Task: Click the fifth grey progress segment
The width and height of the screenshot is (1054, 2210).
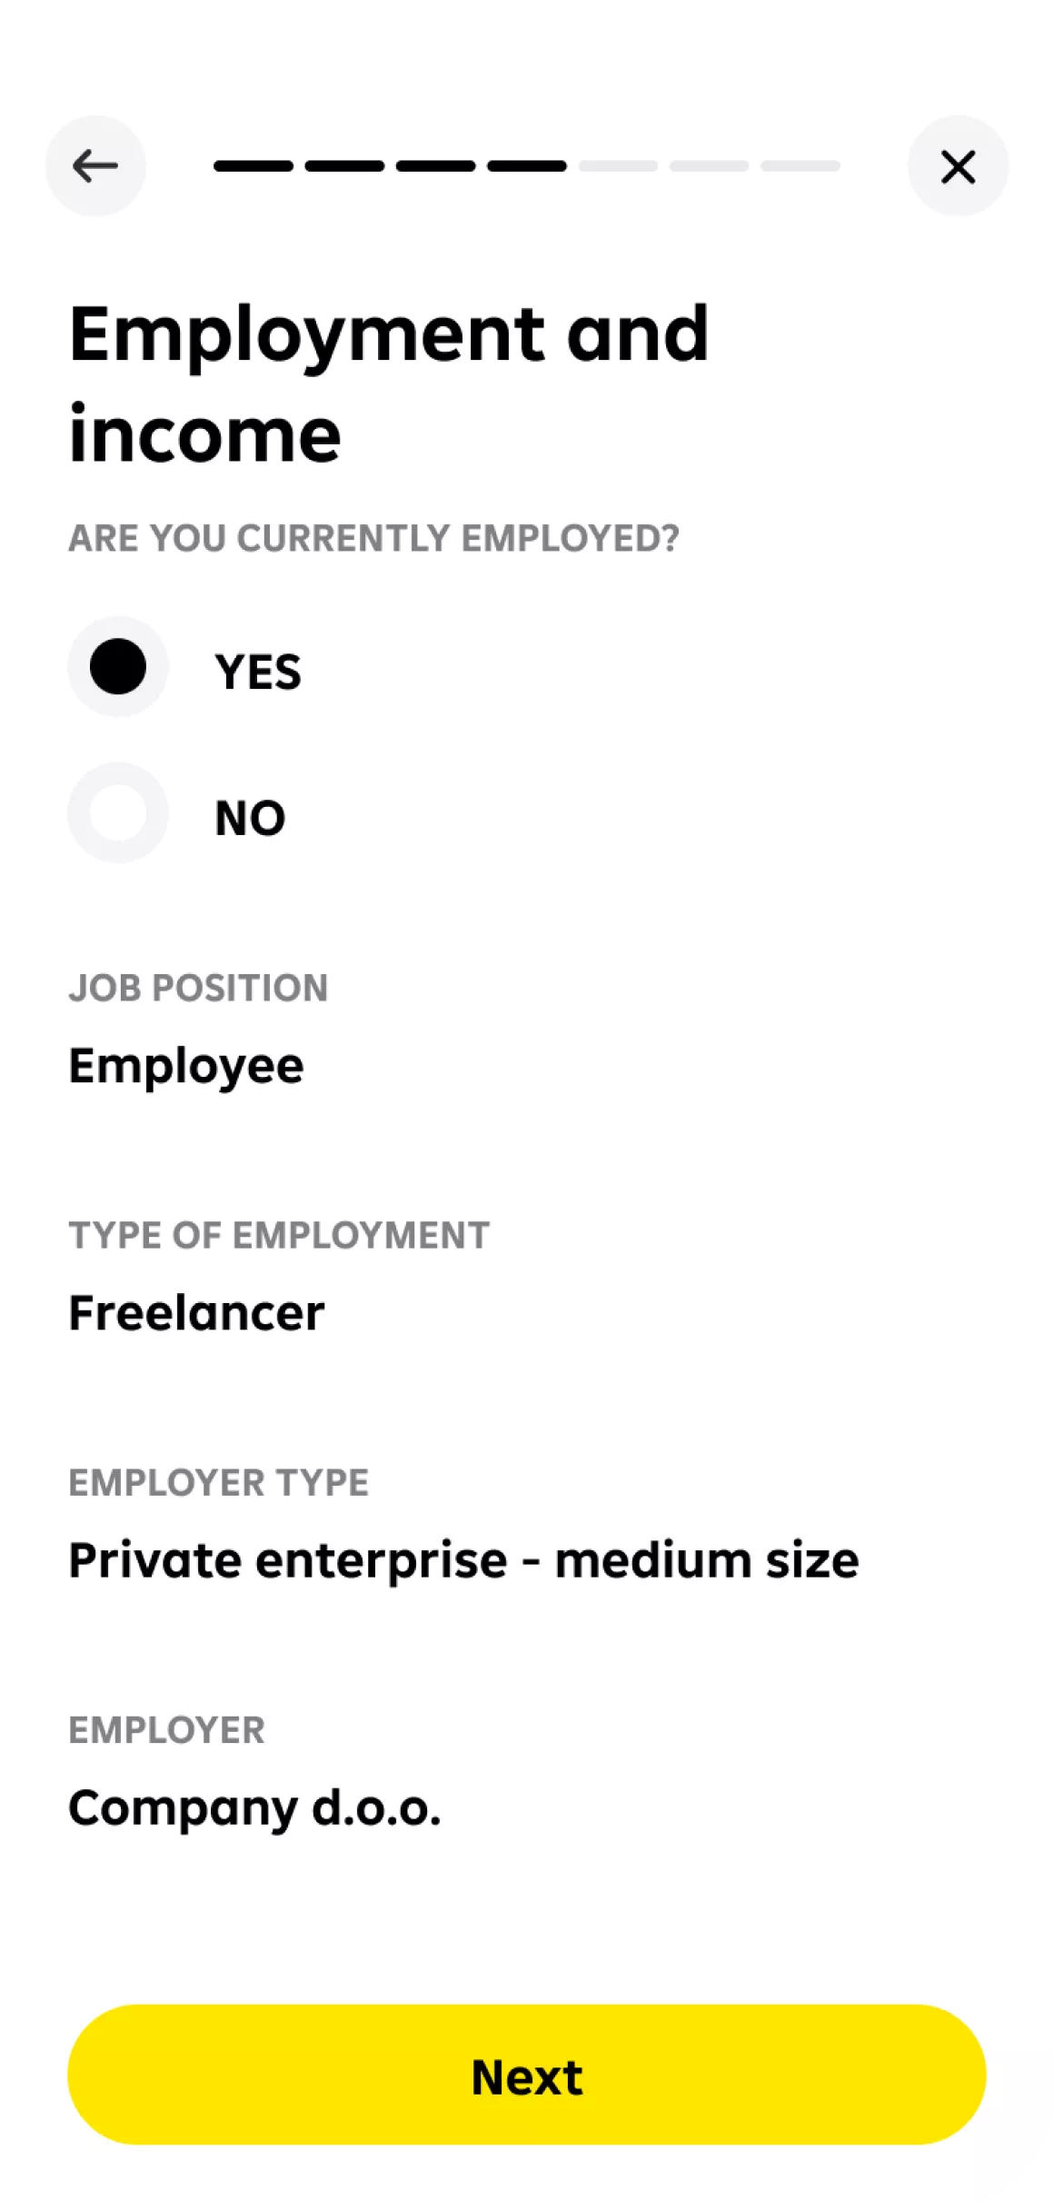Action: (618, 166)
